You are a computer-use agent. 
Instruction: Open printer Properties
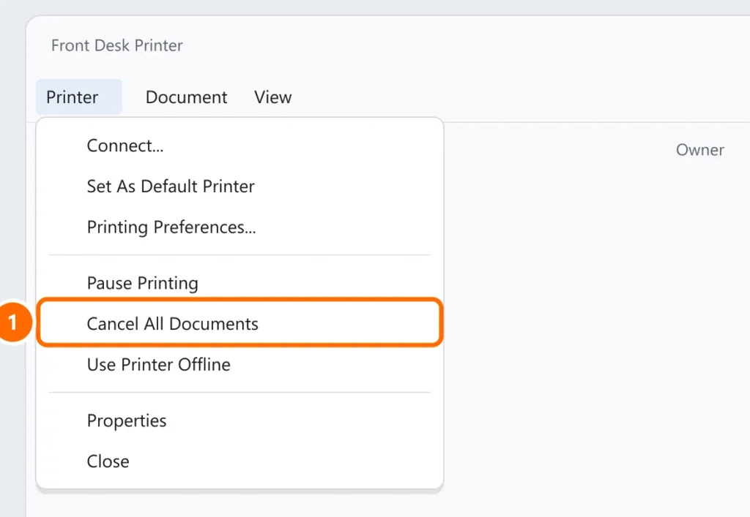[240, 420]
